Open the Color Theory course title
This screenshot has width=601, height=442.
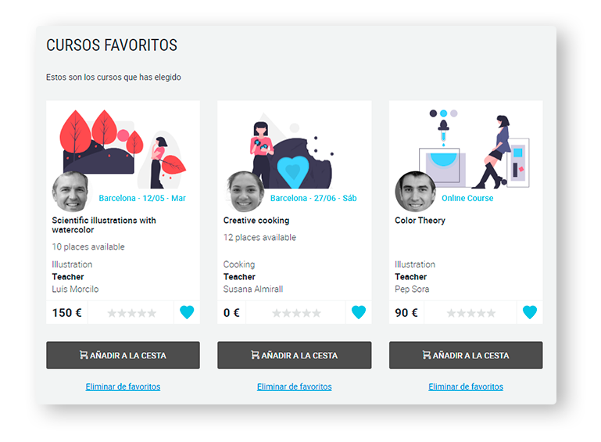coord(420,221)
